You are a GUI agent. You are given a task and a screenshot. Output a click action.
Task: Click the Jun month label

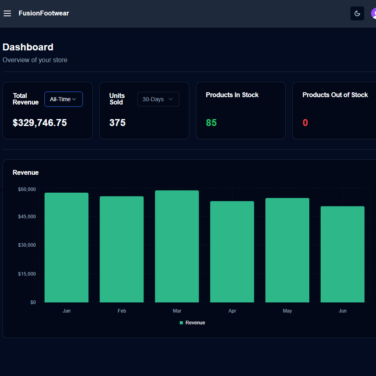tap(342, 311)
